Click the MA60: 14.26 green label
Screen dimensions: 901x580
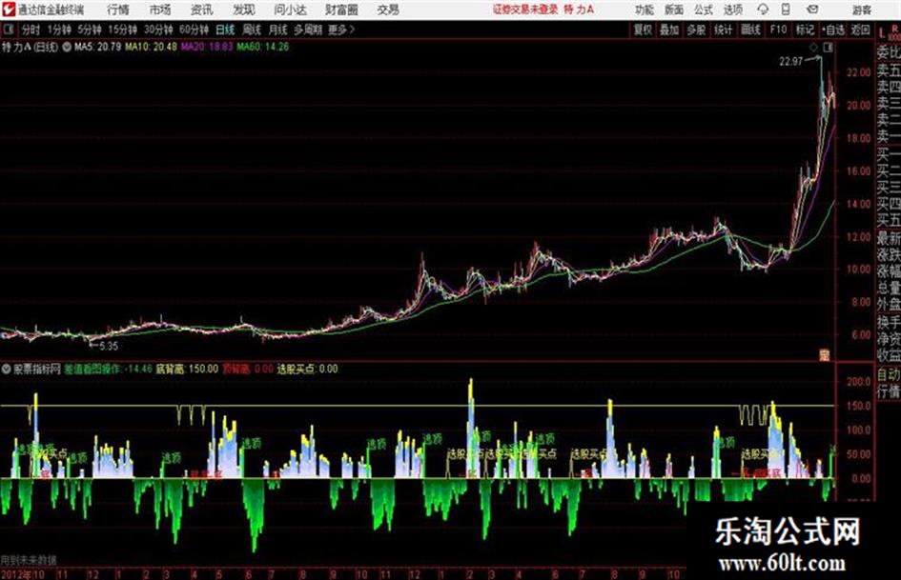tap(262, 47)
